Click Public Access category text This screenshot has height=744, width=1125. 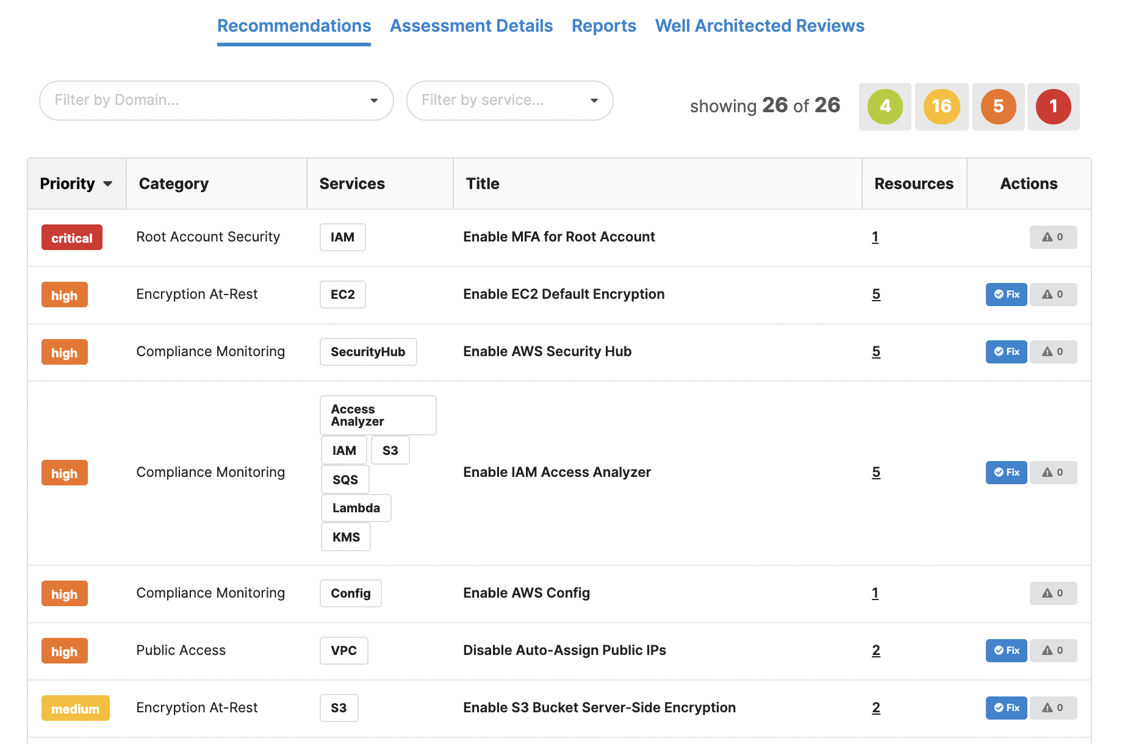(x=181, y=650)
